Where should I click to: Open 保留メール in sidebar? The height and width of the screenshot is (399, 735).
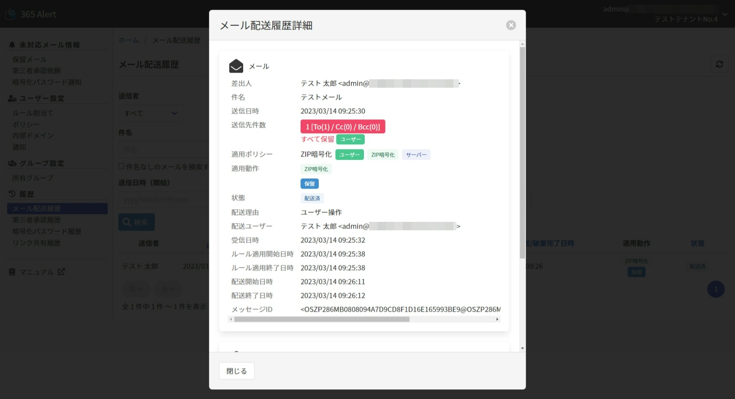coord(30,59)
